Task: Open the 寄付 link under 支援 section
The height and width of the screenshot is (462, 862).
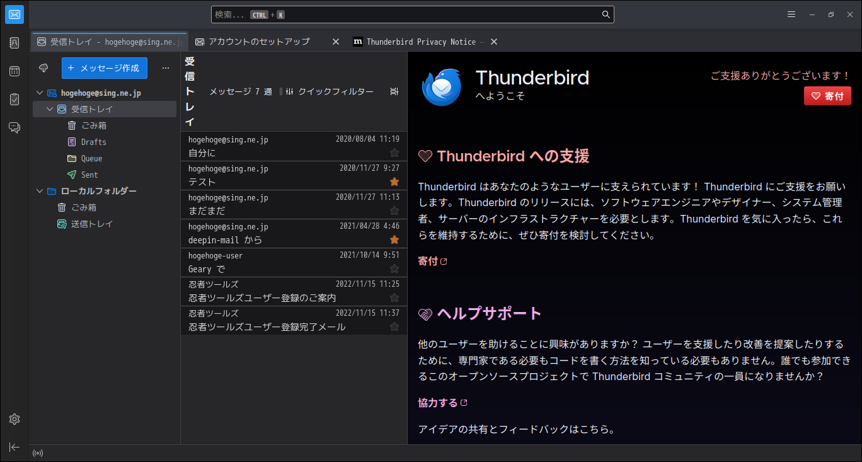Action: coord(432,261)
